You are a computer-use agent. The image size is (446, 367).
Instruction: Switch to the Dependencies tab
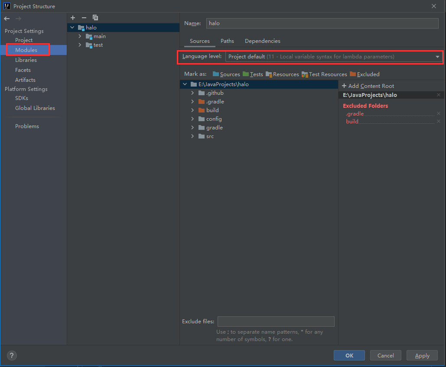tap(262, 41)
